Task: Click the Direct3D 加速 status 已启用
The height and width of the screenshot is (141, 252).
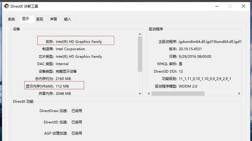Action: (x=77, y=122)
